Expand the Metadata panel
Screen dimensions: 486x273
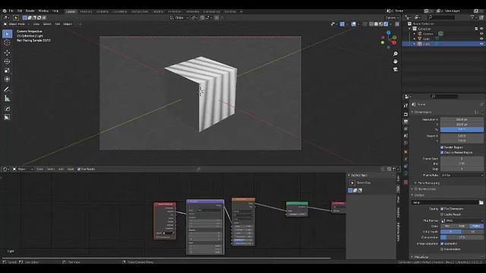[420, 257]
